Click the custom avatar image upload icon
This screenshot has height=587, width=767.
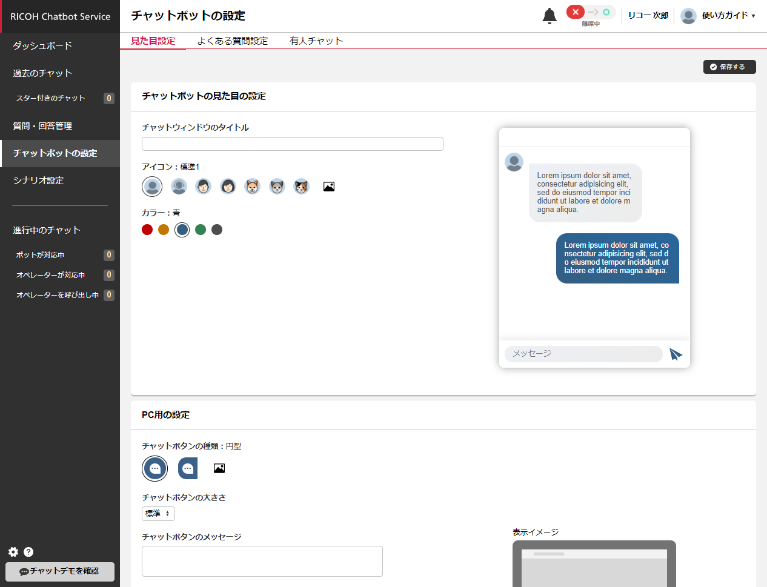[329, 187]
